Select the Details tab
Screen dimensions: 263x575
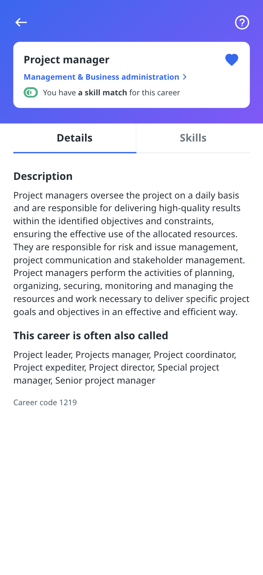75,138
